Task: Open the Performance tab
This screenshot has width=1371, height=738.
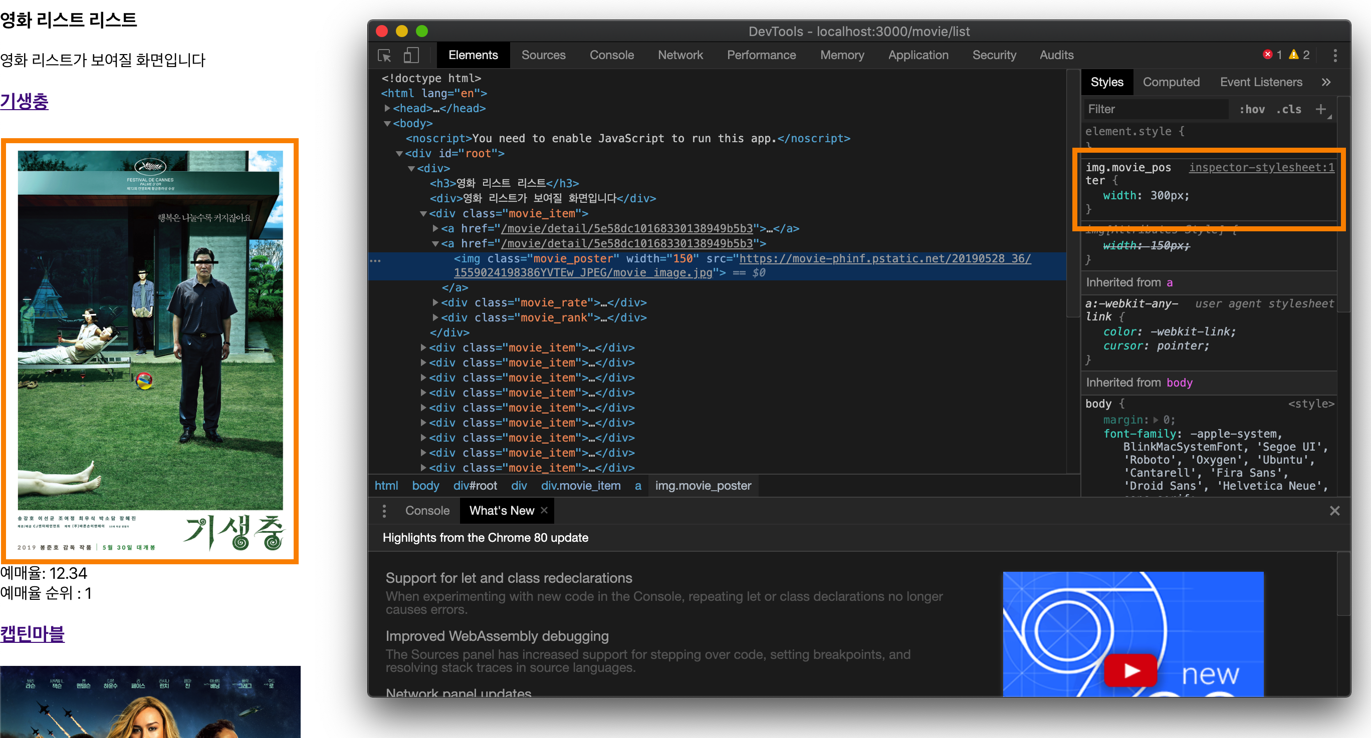Action: coord(762,55)
